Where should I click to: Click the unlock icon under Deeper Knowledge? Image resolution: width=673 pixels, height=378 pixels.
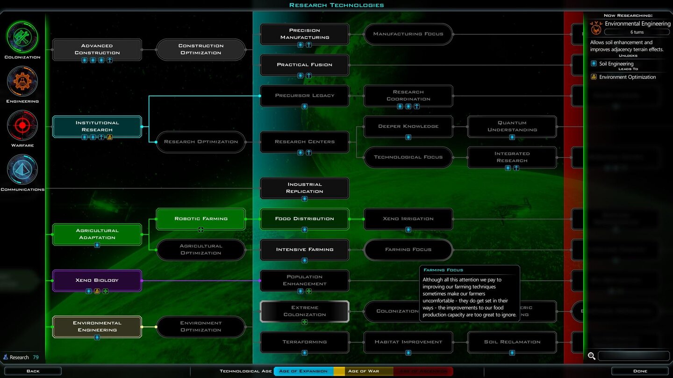408,137
